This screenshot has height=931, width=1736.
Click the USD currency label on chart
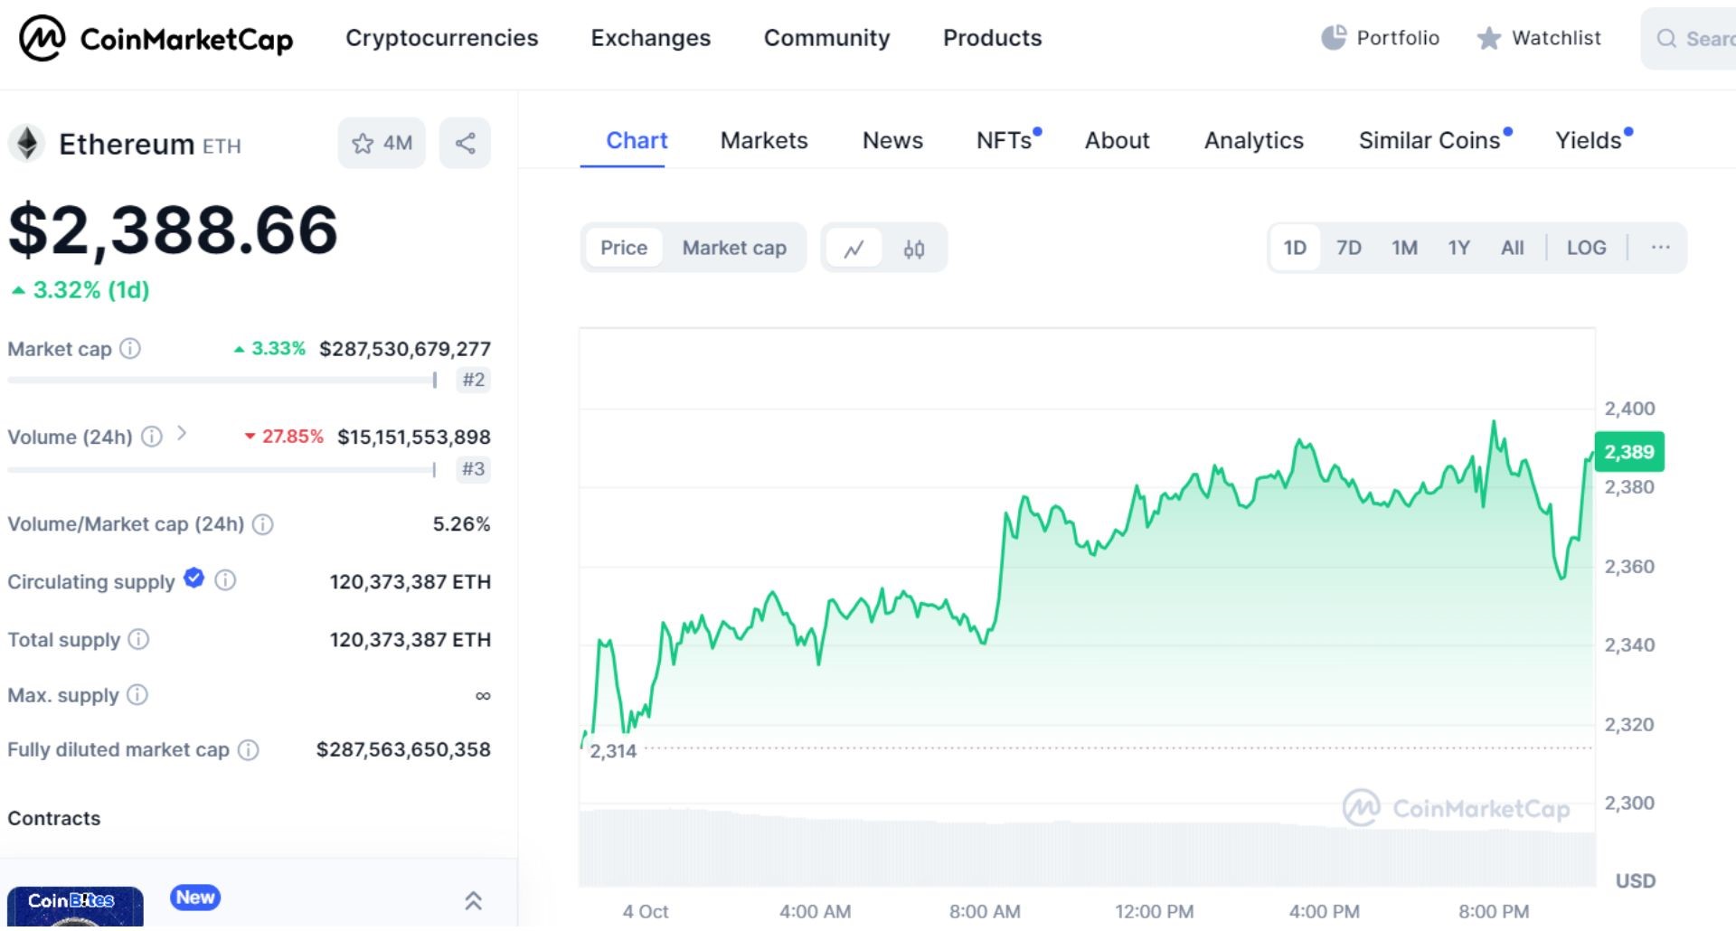coord(1635,881)
